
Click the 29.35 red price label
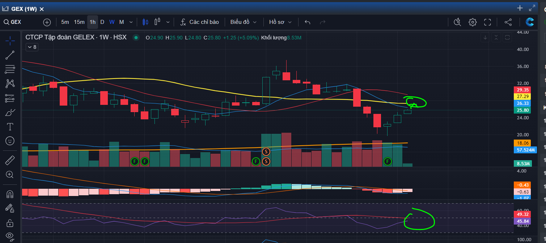(522, 90)
